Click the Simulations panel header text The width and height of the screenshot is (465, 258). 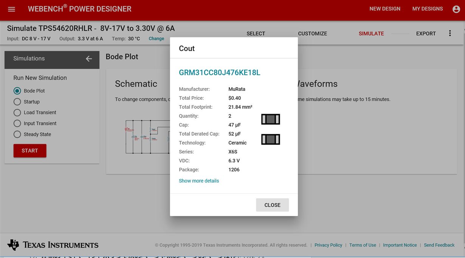29,59
